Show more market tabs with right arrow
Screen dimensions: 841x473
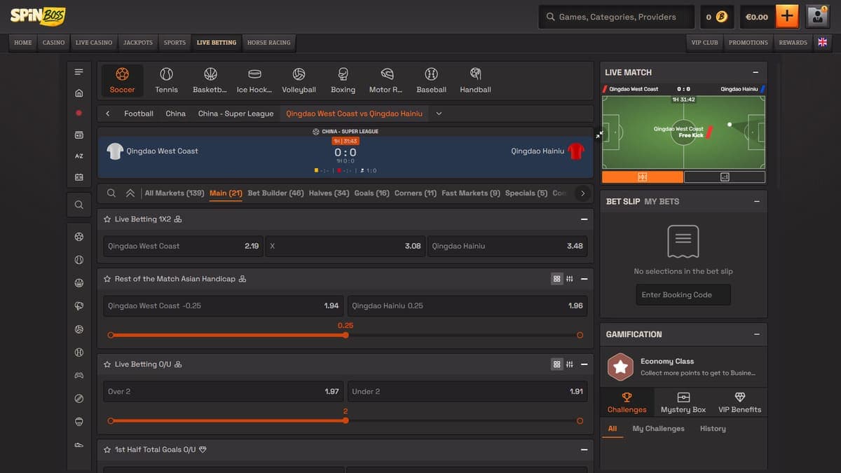tap(582, 193)
